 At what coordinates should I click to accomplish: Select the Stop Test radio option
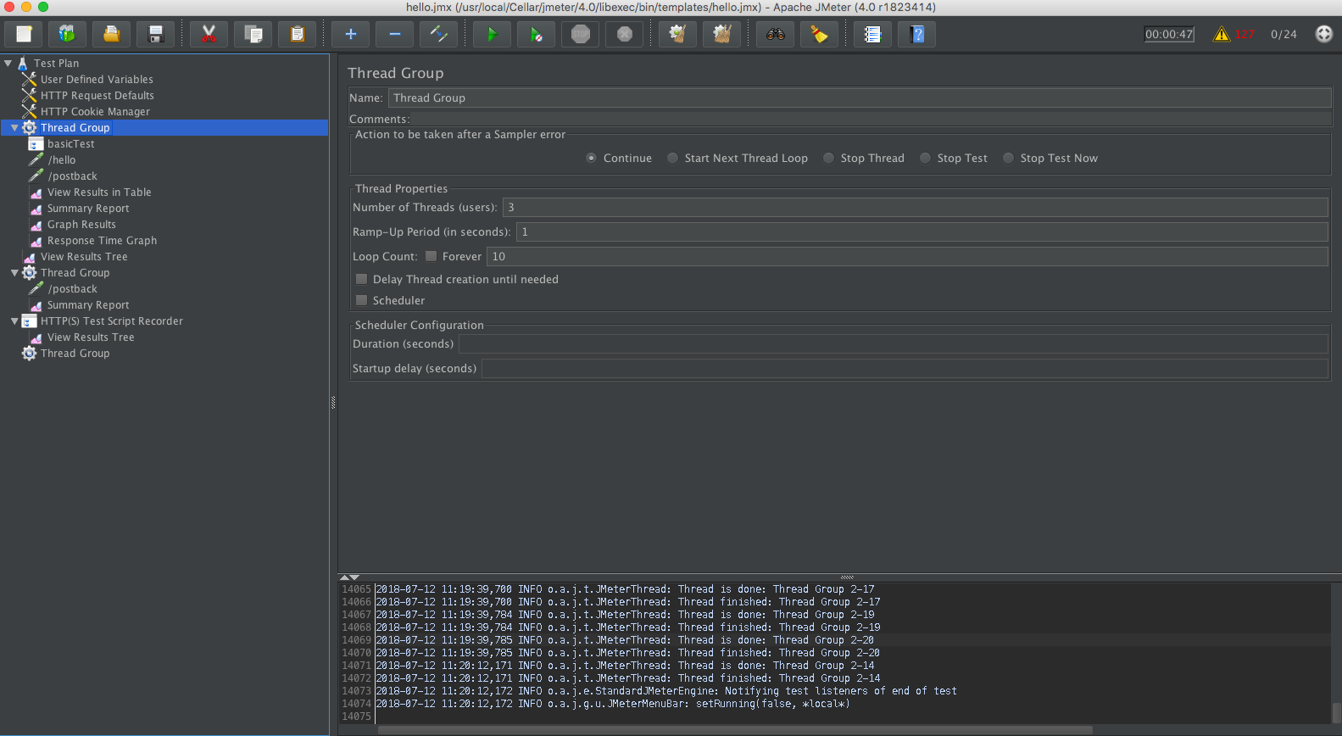tap(926, 158)
